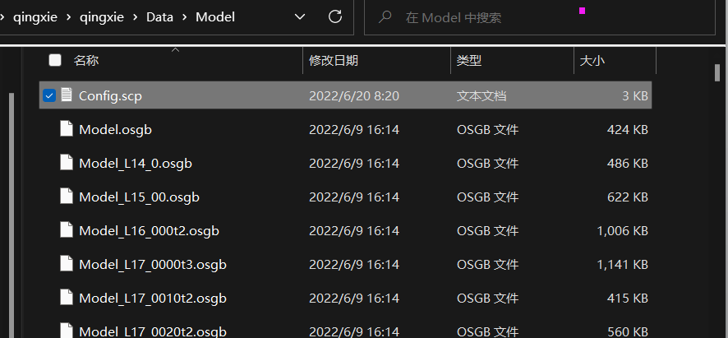Expand the chevron after Data in breadcrumb
Viewport: 728px width, 338px height.
click(x=184, y=17)
